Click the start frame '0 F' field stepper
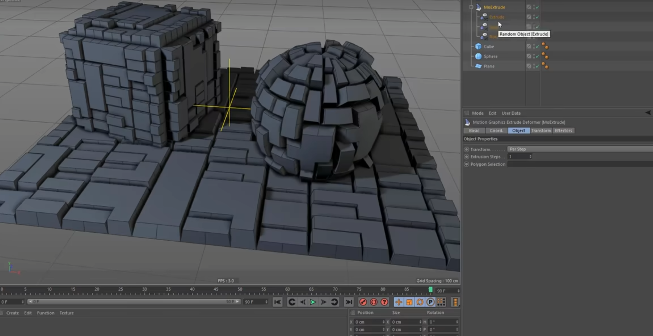This screenshot has height=336, width=653. (x=23, y=302)
